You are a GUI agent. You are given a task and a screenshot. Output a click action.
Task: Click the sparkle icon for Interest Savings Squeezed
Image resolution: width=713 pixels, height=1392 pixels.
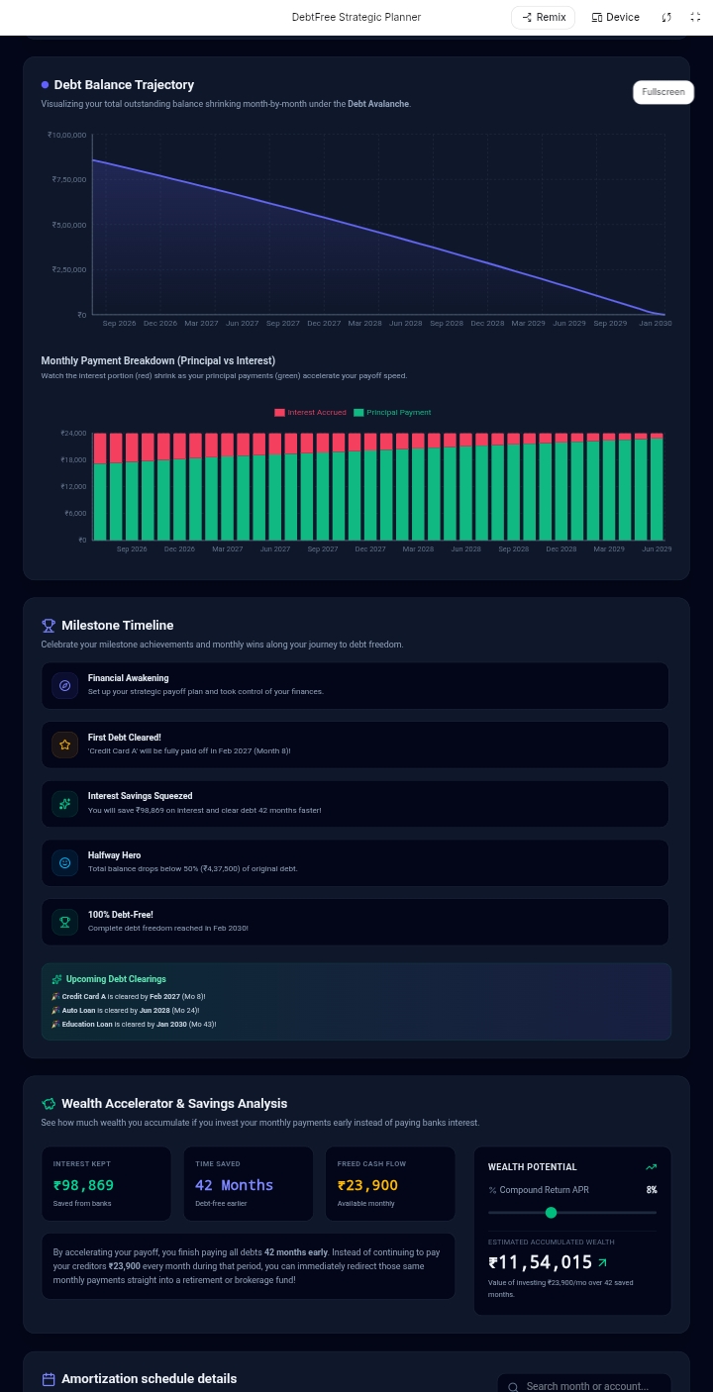[x=65, y=804]
